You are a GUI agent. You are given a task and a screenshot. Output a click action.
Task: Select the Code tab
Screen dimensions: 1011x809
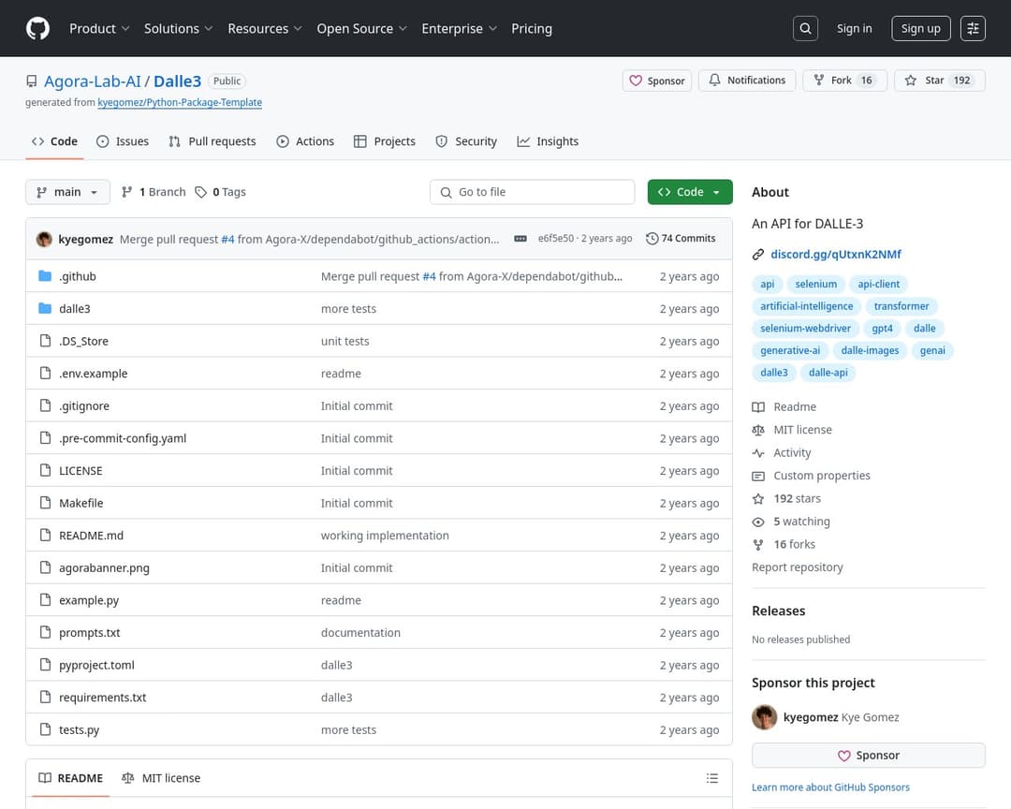[x=55, y=141]
